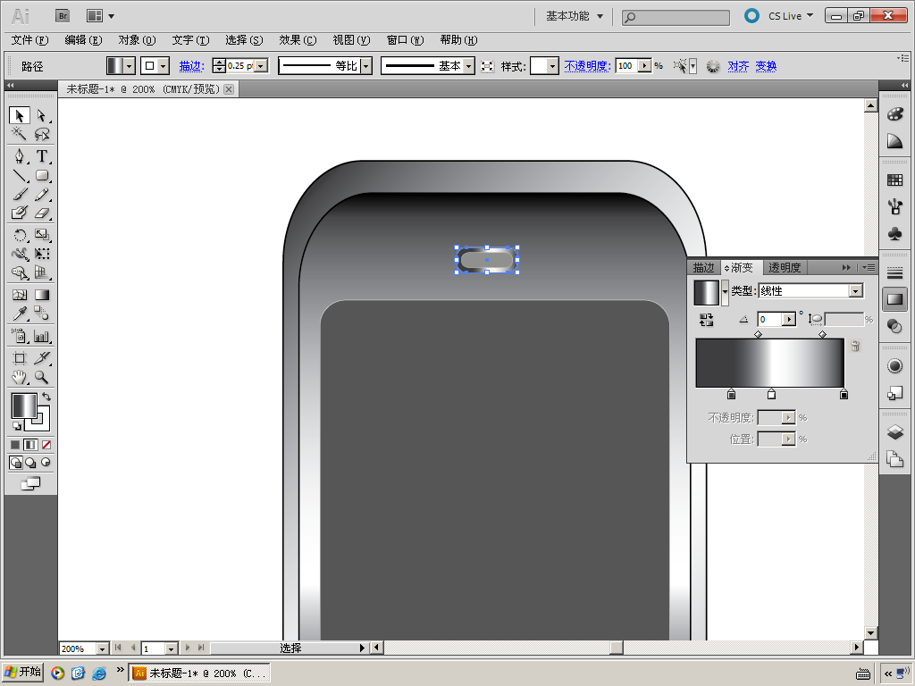Enable Draw Normal mode
915x686 pixels.
click(x=16, y=463)
